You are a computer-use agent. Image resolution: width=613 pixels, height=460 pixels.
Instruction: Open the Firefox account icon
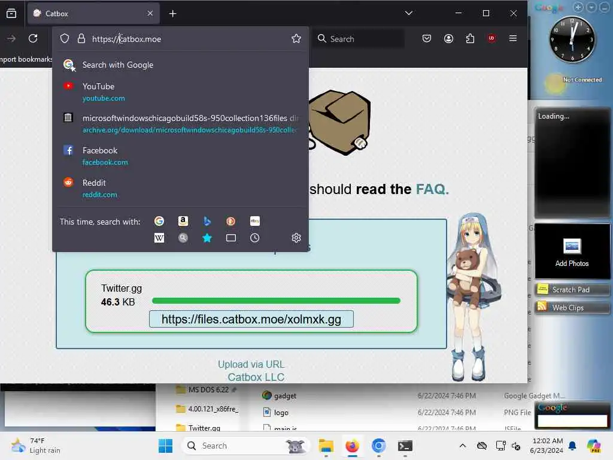pos(448,38)
